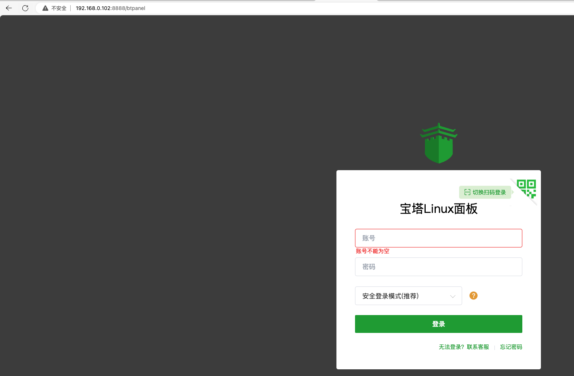Click the 账号不能为空 error message
Viewport: 574px width, 376px height.
tap(373, 251)
